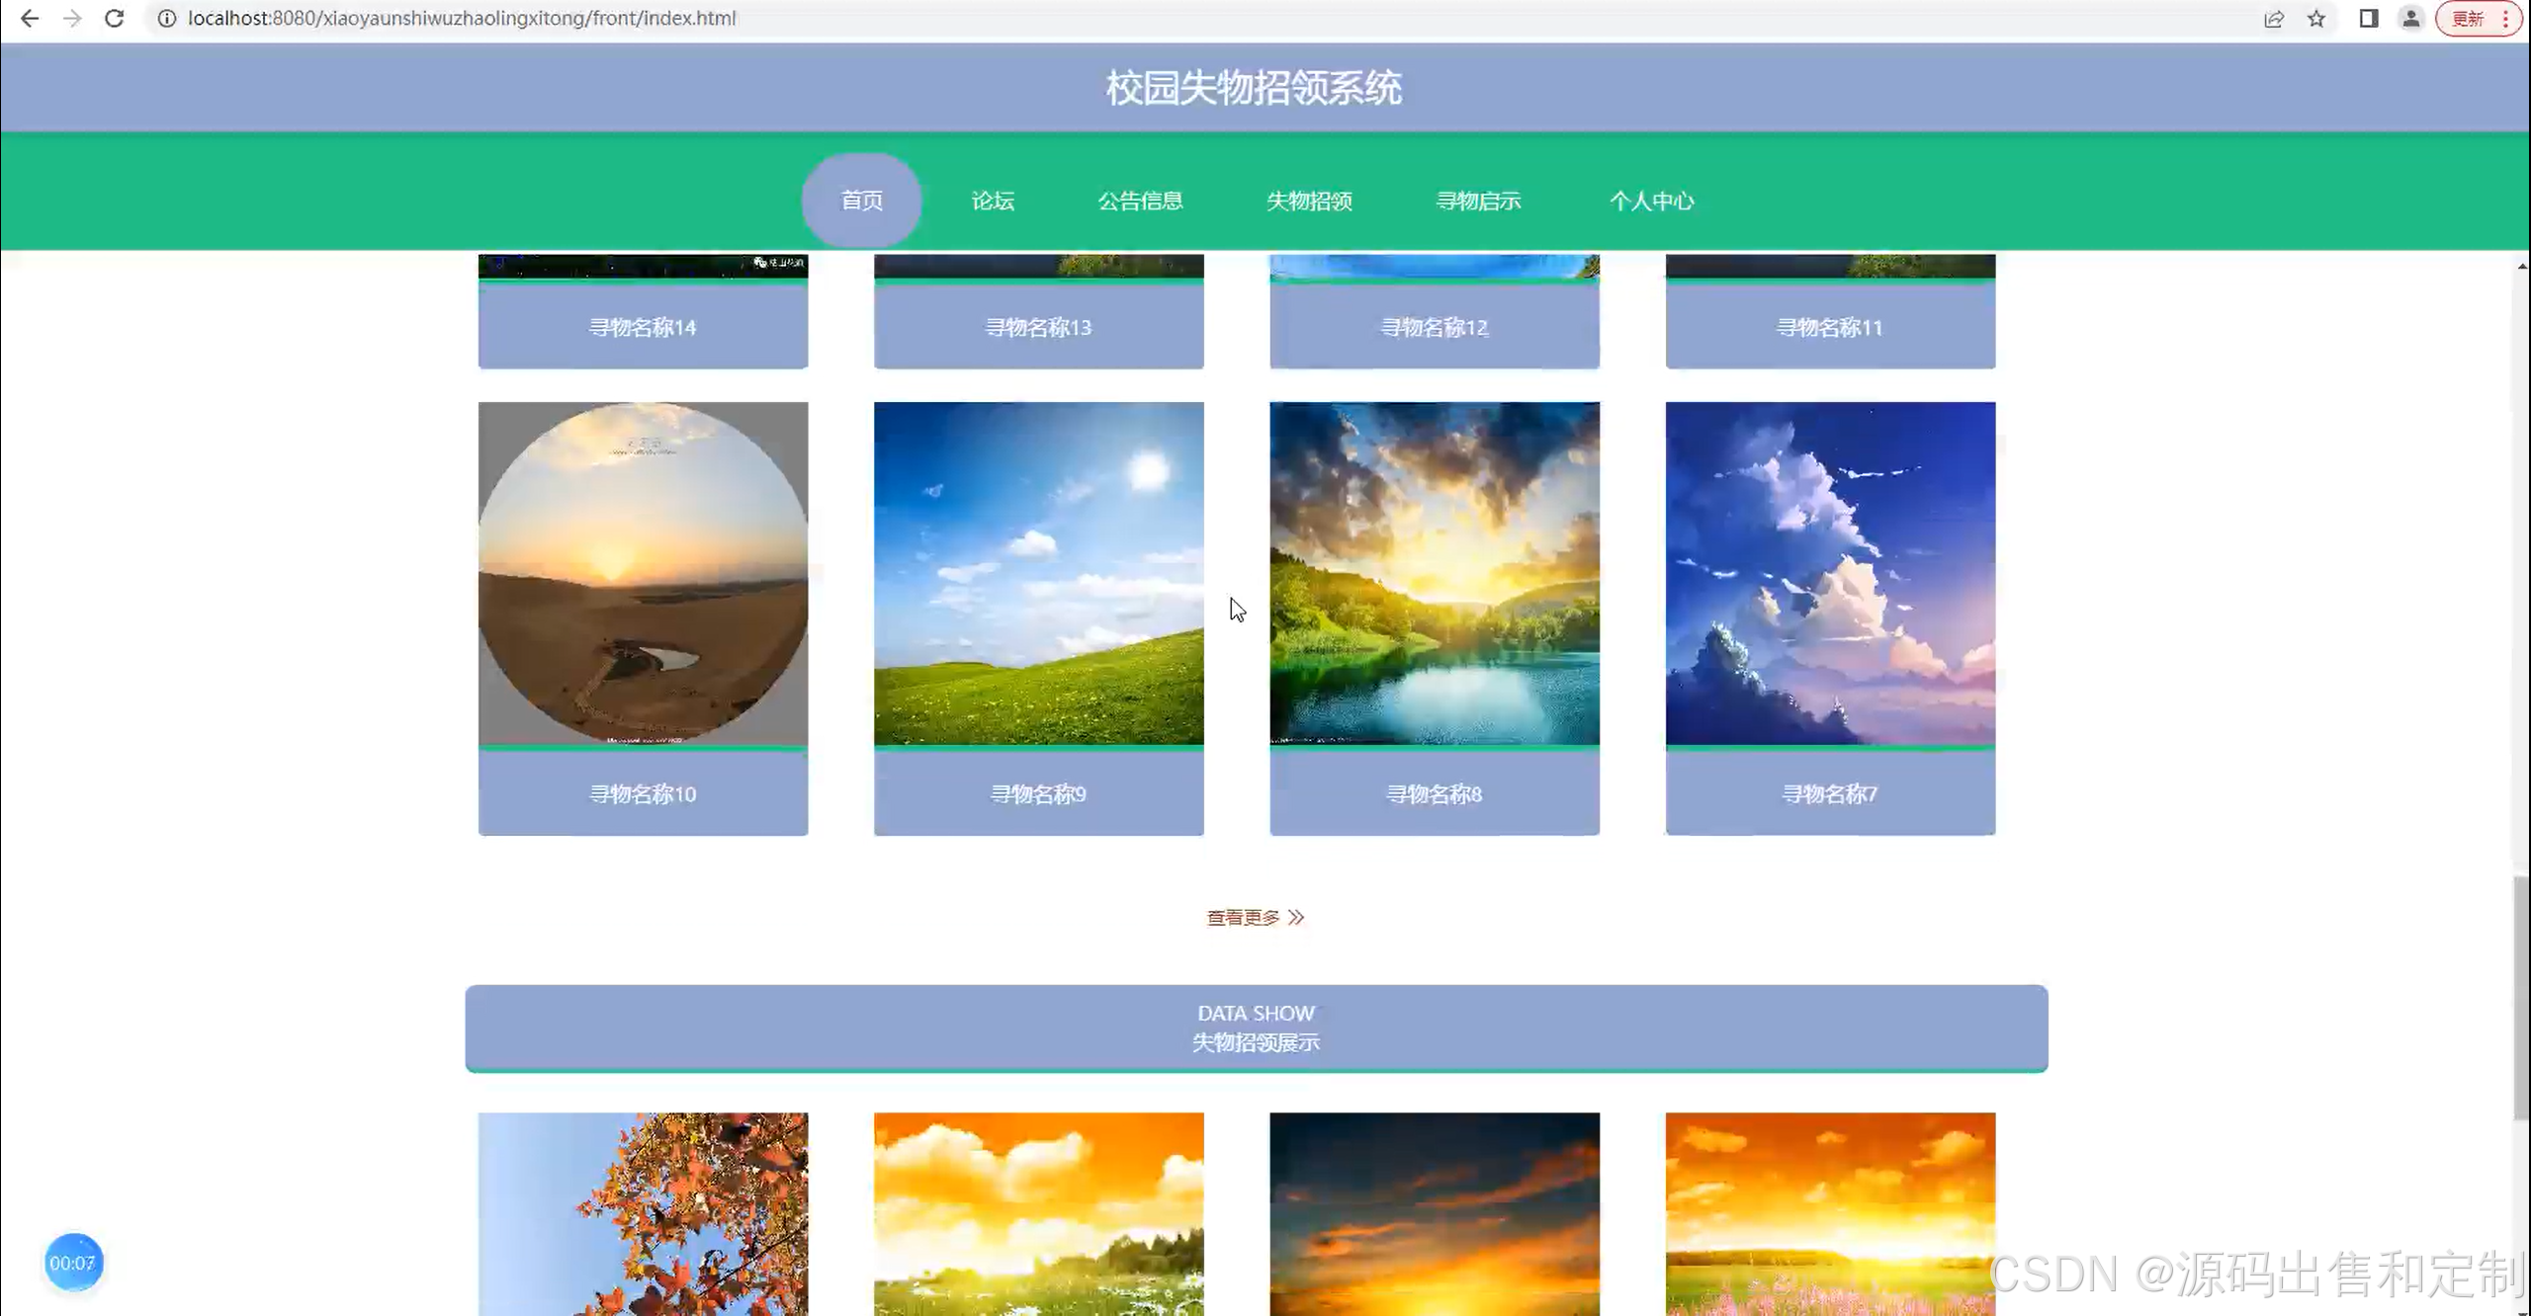
Task: Click the browser back arrow
Action: [30, 18]
